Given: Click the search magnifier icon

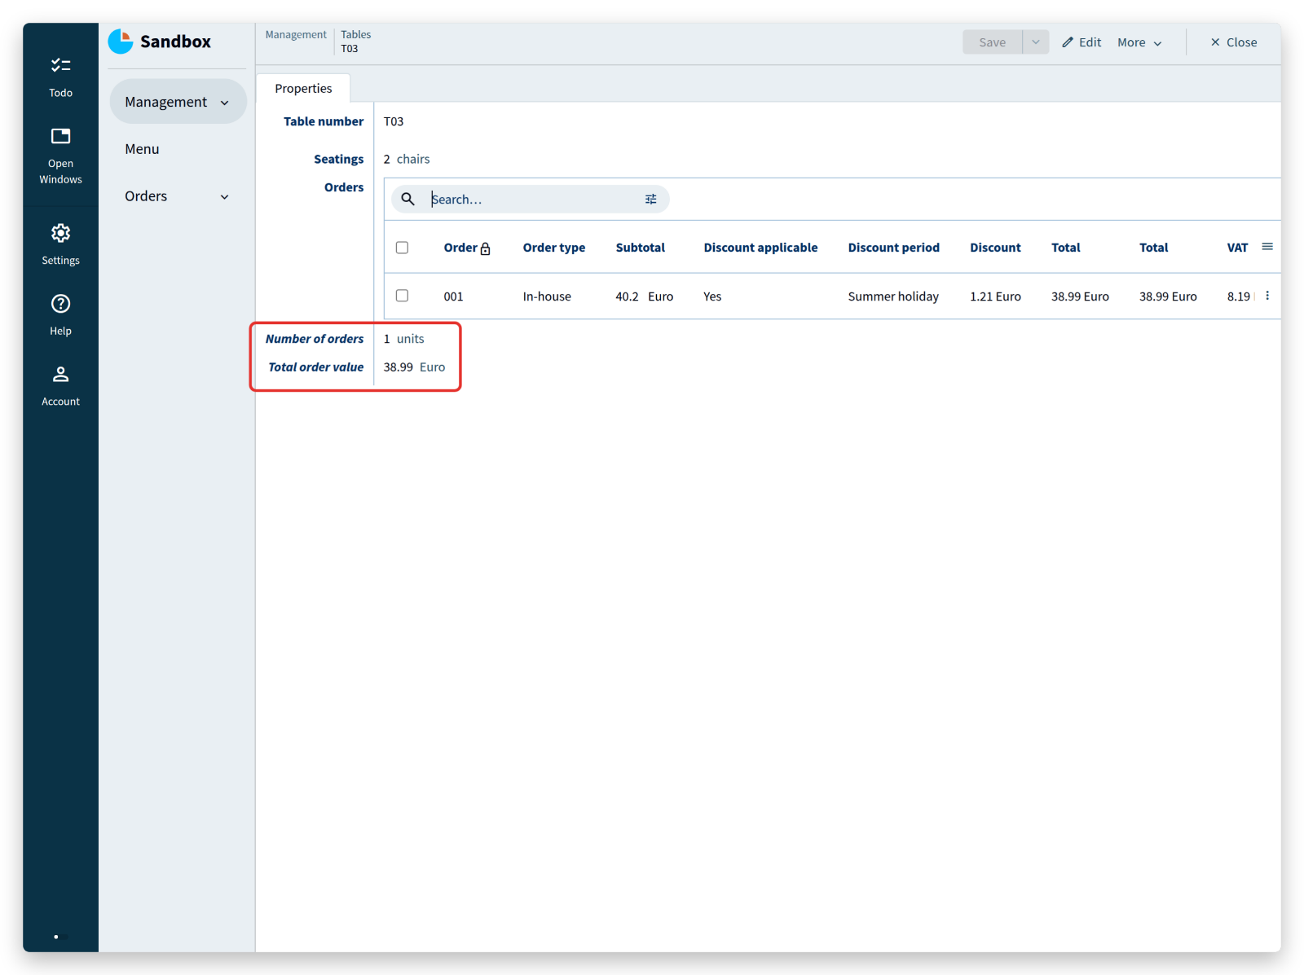Looking at the screenshot, I should point(408,199).
